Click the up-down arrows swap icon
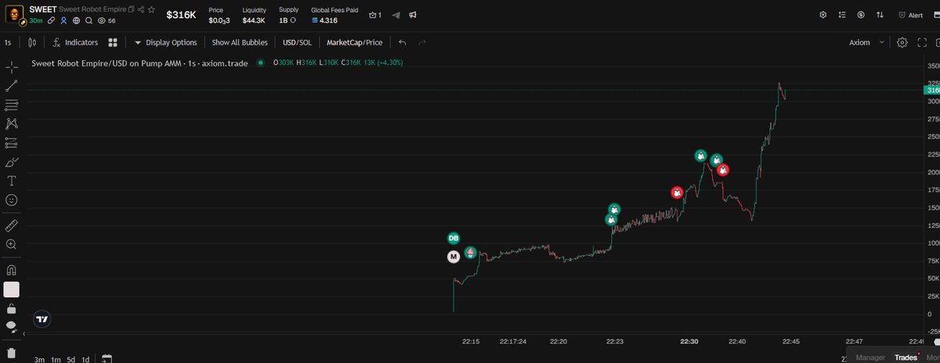 click(x=880, y=15)
